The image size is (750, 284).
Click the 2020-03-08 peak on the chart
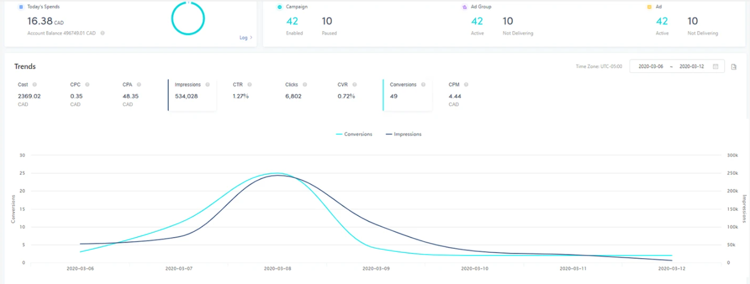pos(277,174)
